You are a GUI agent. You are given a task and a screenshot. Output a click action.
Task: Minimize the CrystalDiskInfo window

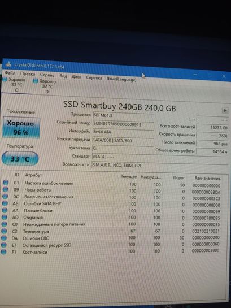tap(195, 75)
